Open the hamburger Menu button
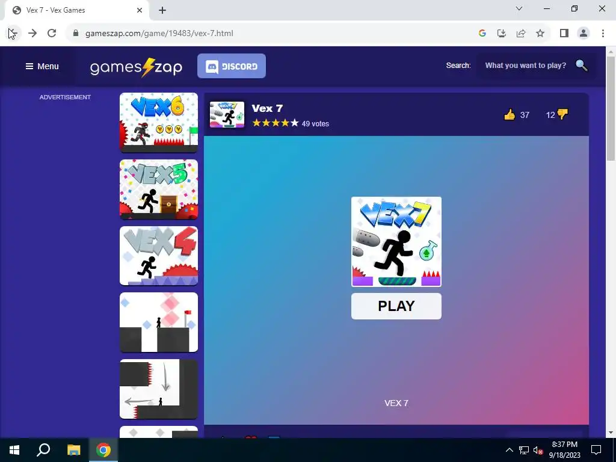Screen dimensions: 616x462 coord(42,66)
